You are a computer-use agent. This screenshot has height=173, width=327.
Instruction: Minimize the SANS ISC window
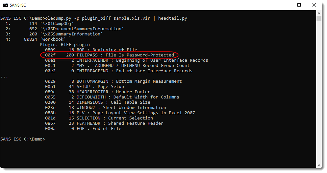coord(284,5)
